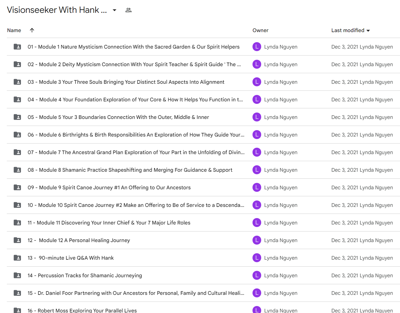Click owner avatar in Module 1 row
The image size is (400, 313).
coord(257,47)
